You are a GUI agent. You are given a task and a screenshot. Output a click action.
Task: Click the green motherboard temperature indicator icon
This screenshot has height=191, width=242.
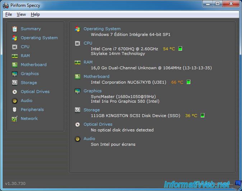pos(189,82)
